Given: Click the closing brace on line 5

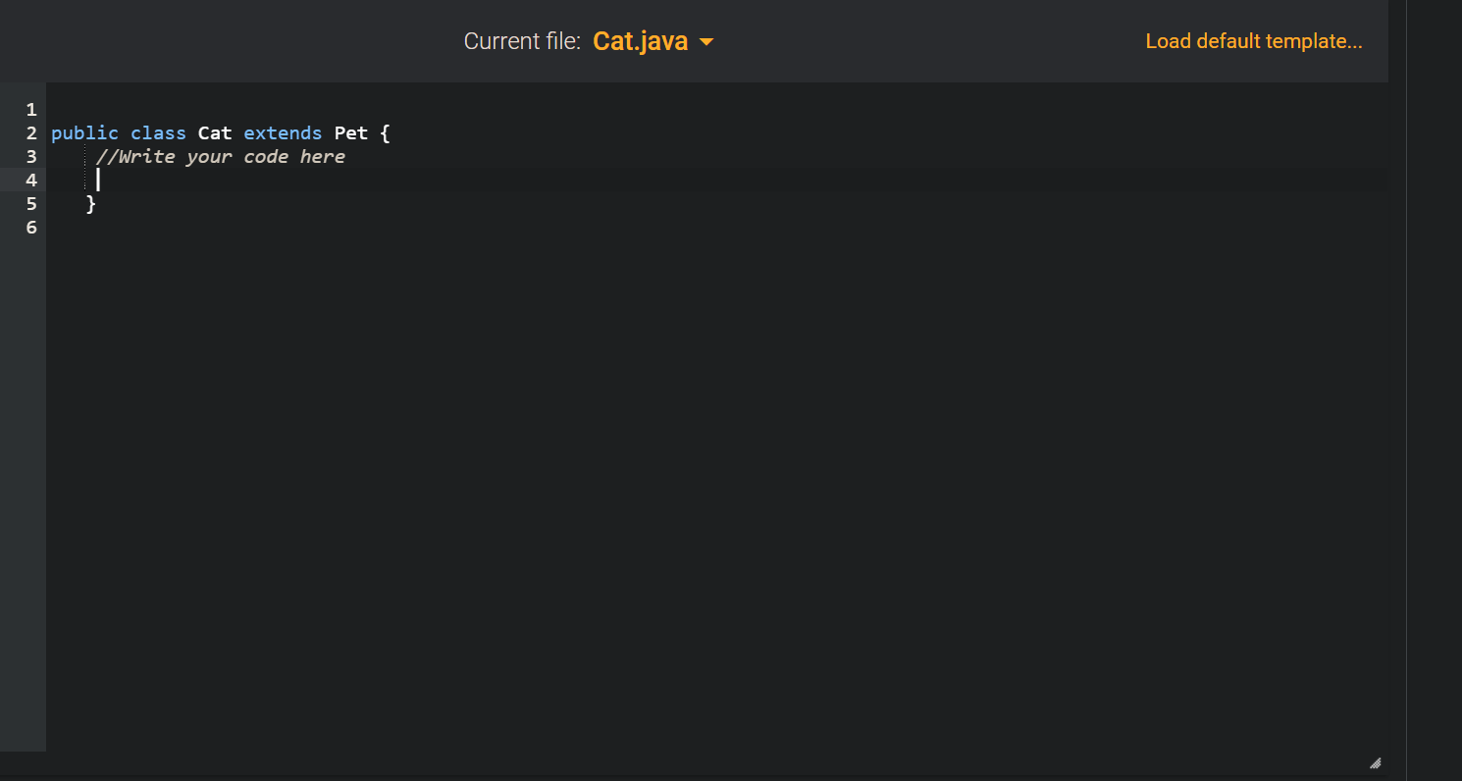Looking at the screenshot, I should [90, 203].
